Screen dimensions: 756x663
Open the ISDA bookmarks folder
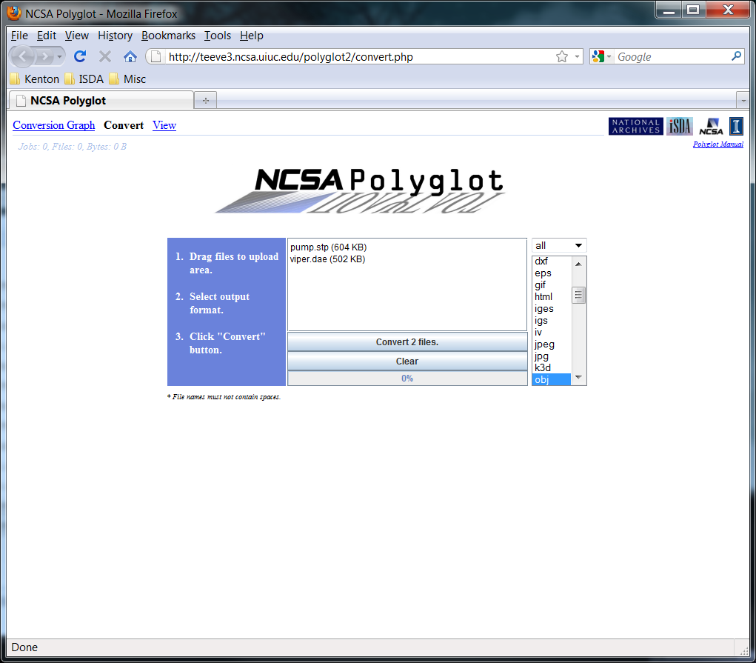coord(84,79)
